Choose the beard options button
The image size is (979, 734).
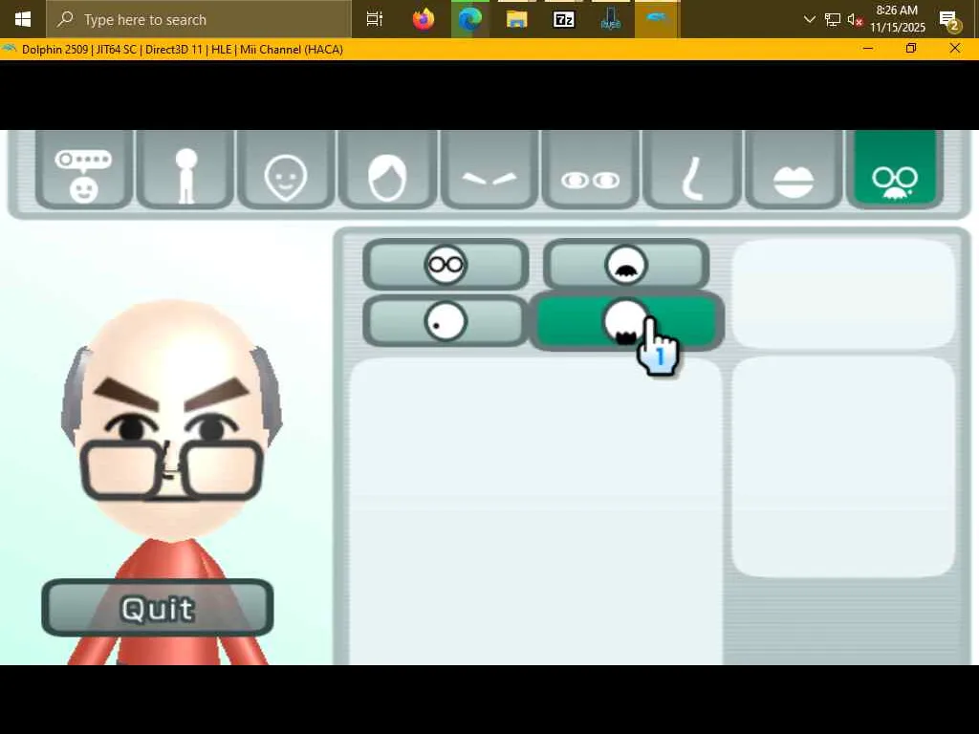[x=626, y=321]
